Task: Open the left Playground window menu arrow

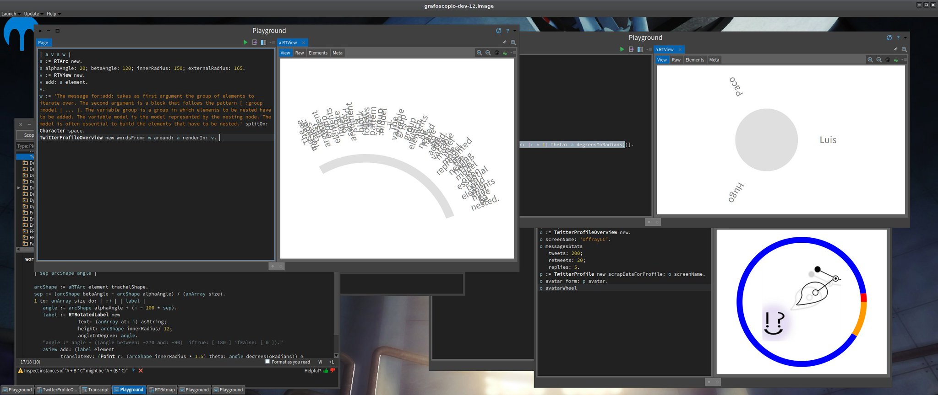Action: click(x=515, y=31)
